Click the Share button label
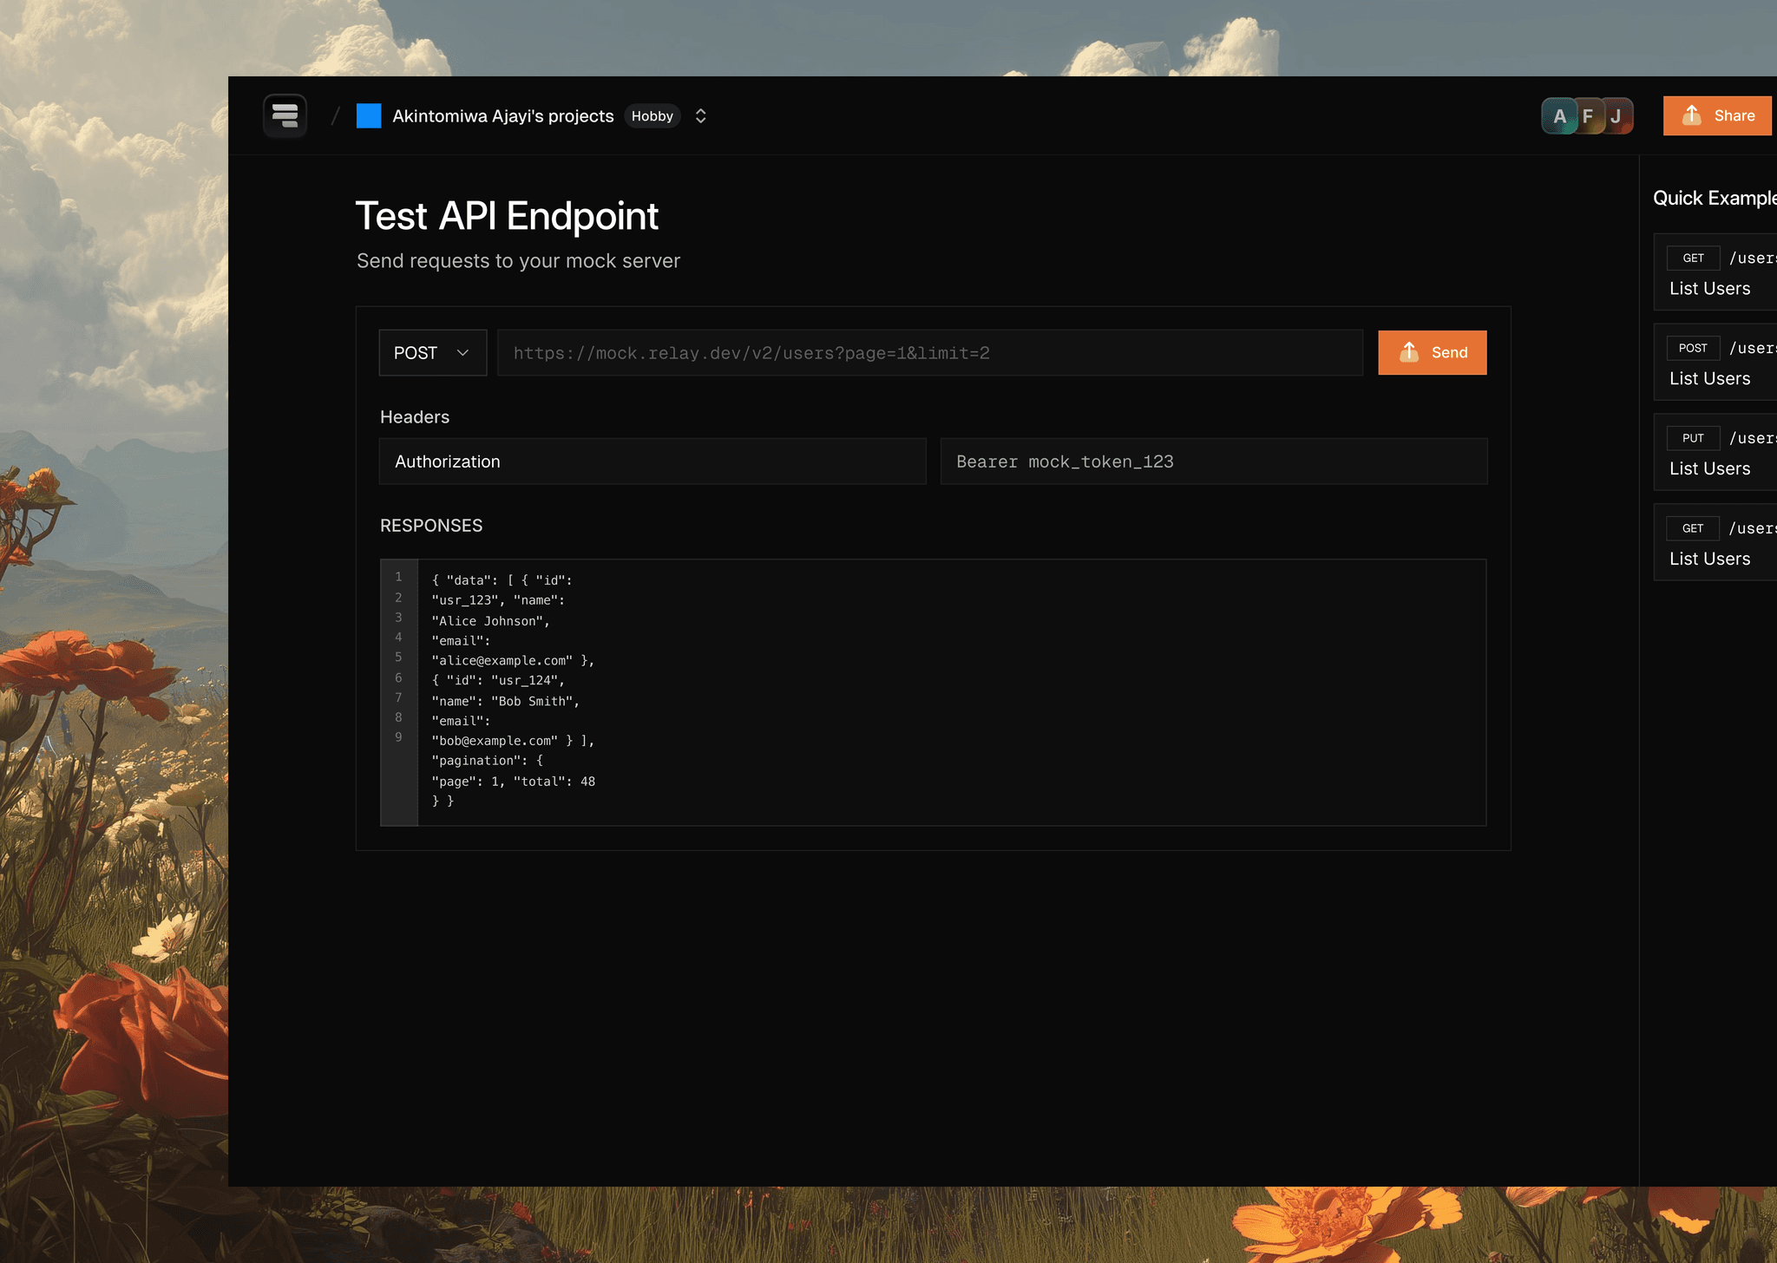1777x1263 pixels. pyautogui.click(x=1734, y=115)
